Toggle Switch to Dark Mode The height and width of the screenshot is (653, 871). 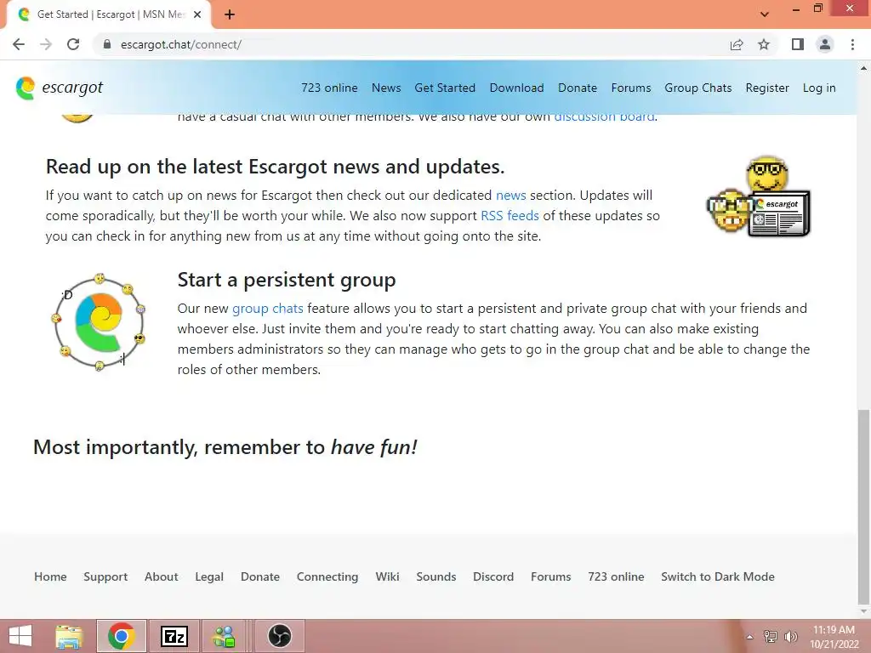pos(718,576)
